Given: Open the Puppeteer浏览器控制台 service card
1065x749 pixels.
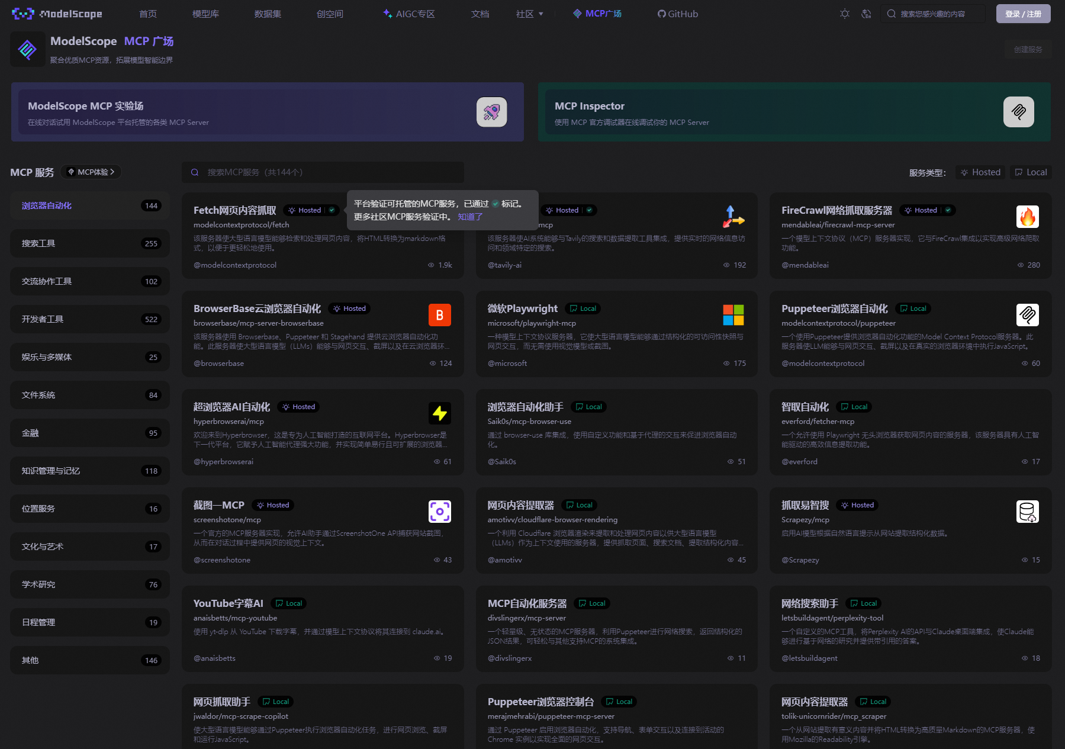Looking at the screenshot, I should [x=617, y=716].
